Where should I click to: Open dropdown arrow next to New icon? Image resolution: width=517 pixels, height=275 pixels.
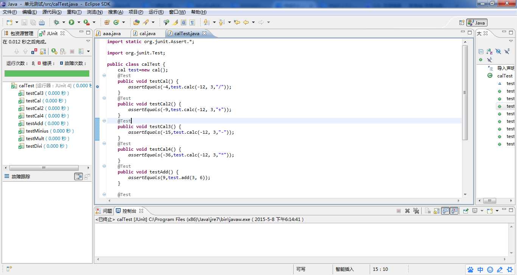click(x=17, y=22)
